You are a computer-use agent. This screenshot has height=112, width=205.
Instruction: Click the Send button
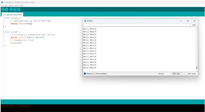pyautogui.click(x=194, y=25)
